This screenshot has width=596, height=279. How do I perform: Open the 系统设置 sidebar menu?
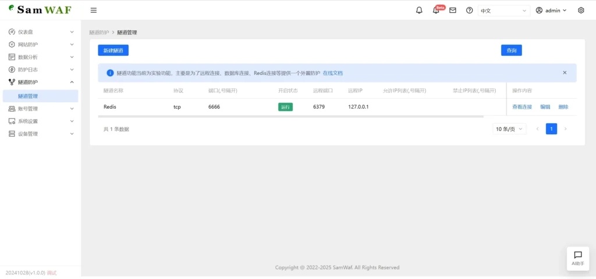pos(40,121)
